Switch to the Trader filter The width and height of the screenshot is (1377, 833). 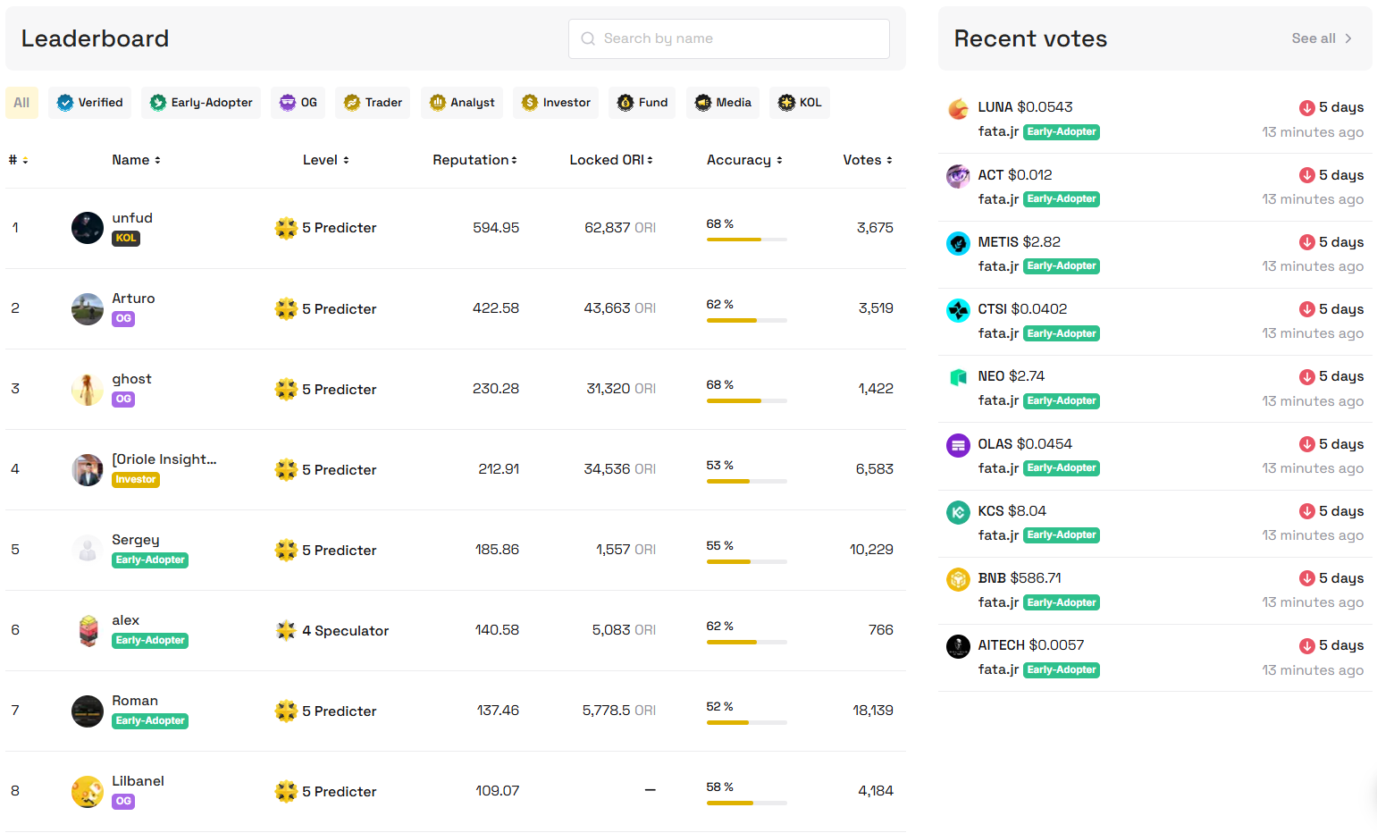[x=373, y=103]
